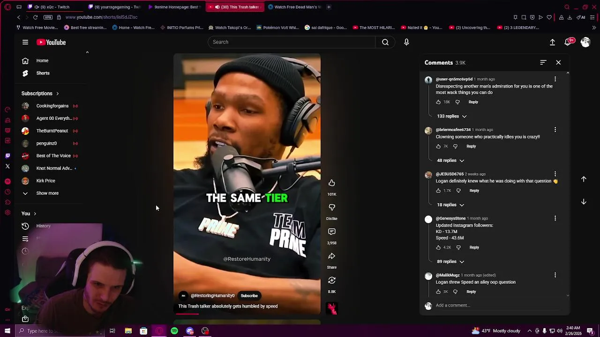Like this Short
Viewport: 600px width, 337px height.
point(331,183)
